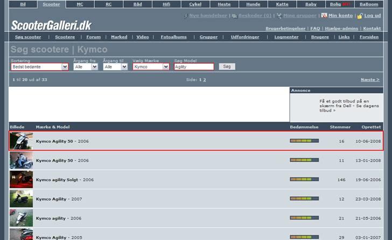Open thumbnail of Kymco Agility 2007
Screen dimensions: 392x240
21,199
